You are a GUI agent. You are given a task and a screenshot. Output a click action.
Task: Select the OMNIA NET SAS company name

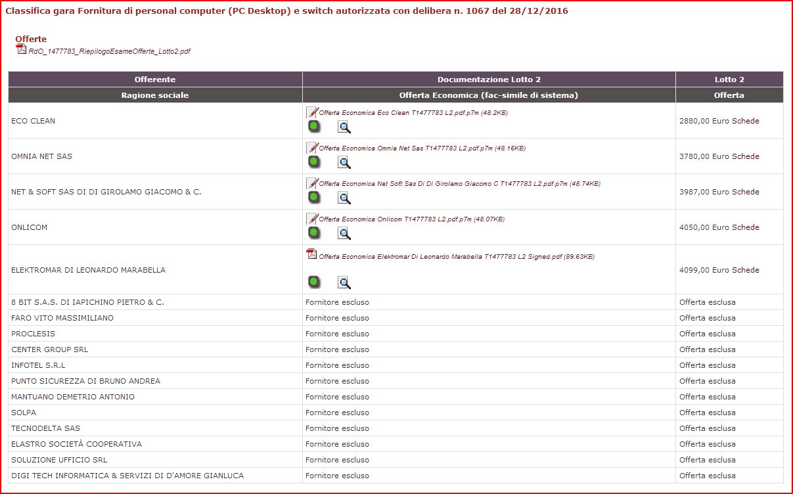tap(42, 156)
